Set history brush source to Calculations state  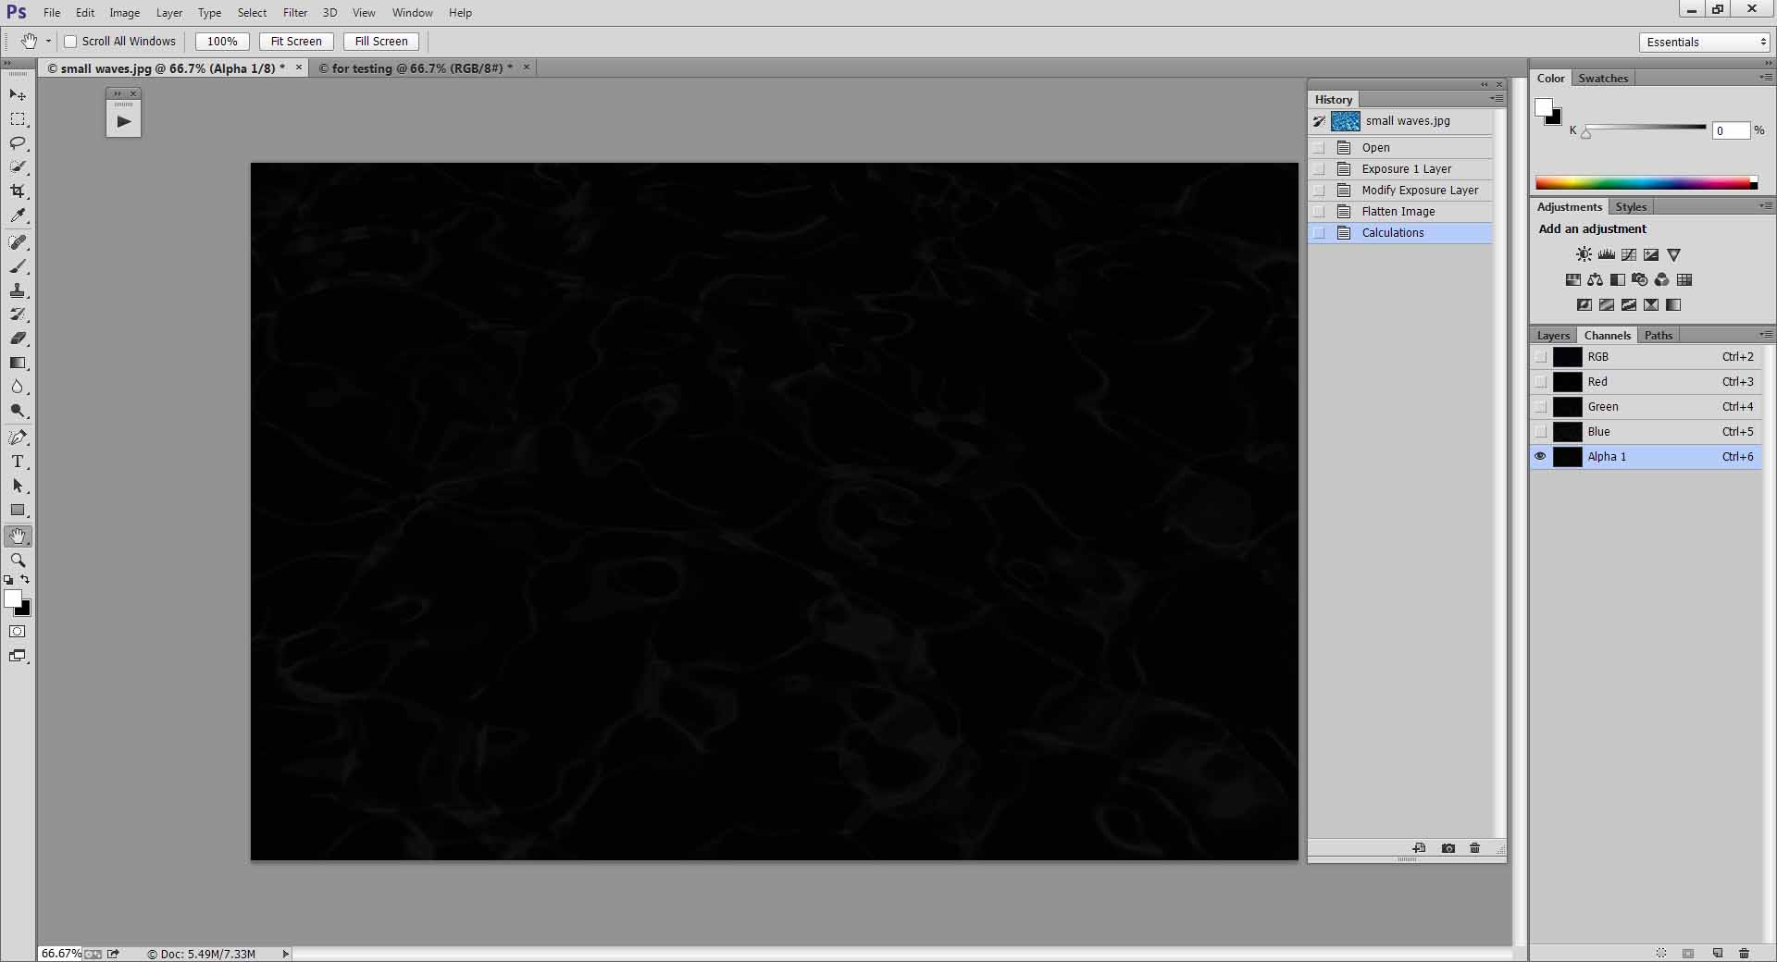coord(1319,233)
